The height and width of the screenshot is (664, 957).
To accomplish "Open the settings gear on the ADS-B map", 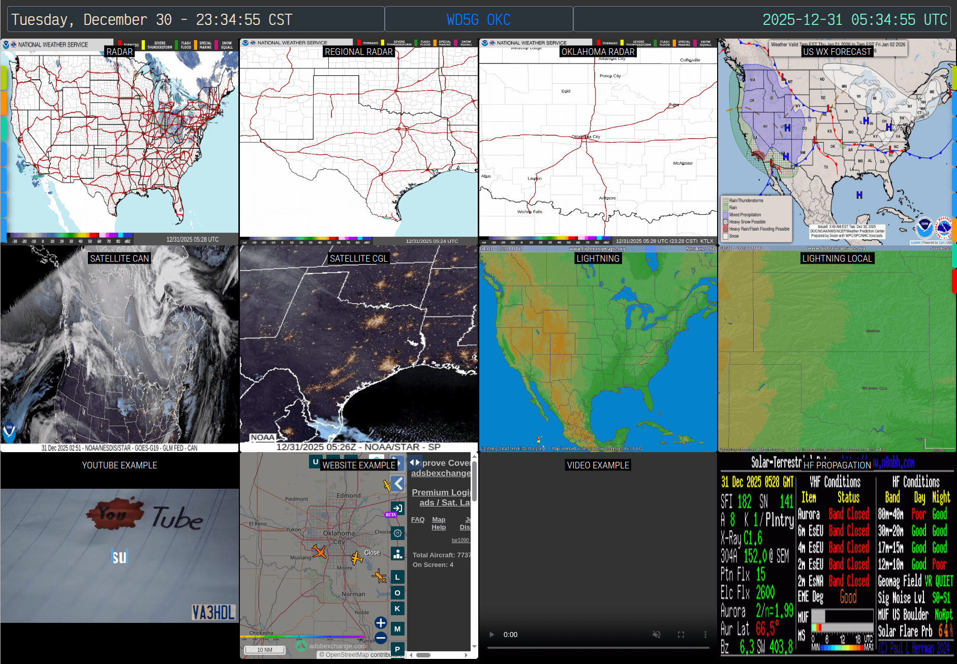I will [397, 533].
